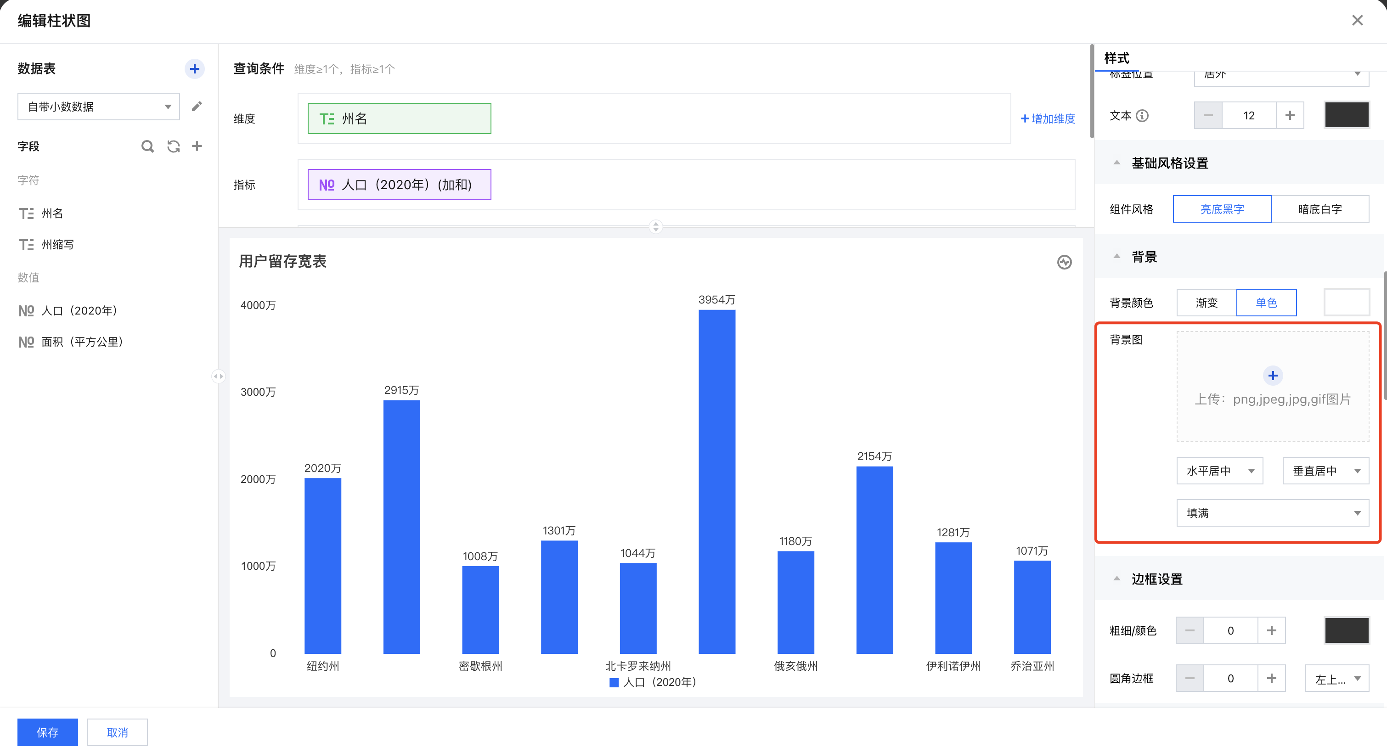Open the 自带小数数据 data table dropdown
The height and width of the screenshot is (753, 1387).
click(99, 107)
